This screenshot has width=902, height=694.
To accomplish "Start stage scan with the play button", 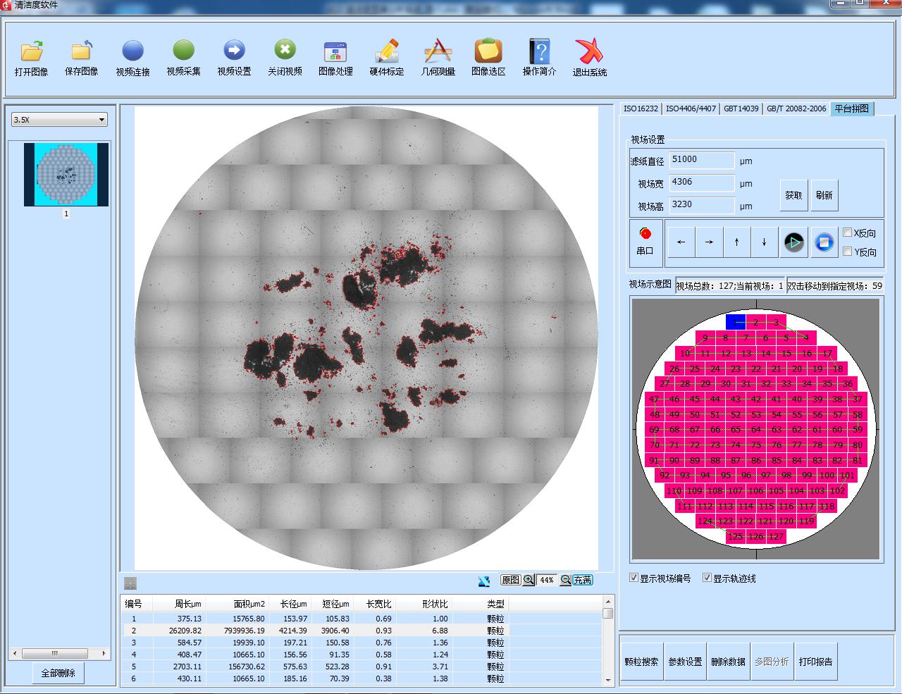I will click(793, 242).
